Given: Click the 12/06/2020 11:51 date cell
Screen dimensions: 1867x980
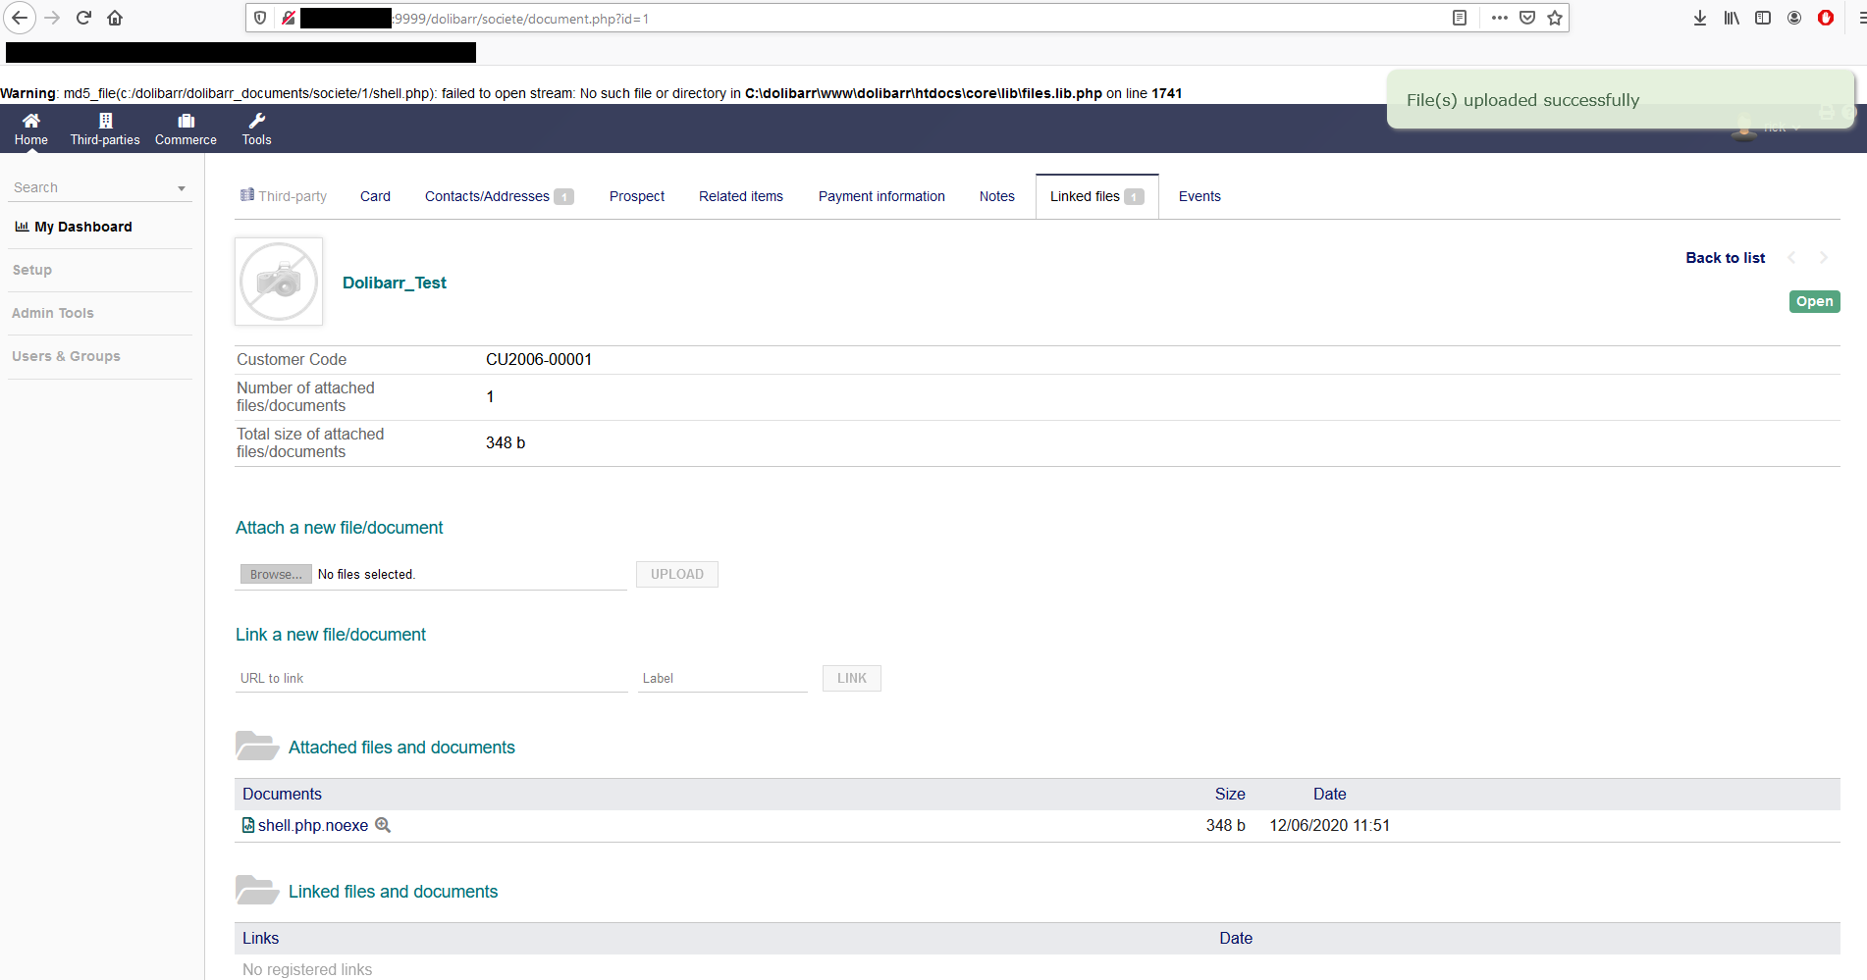Looking at the screenshot, I should tap(1330, 825).
